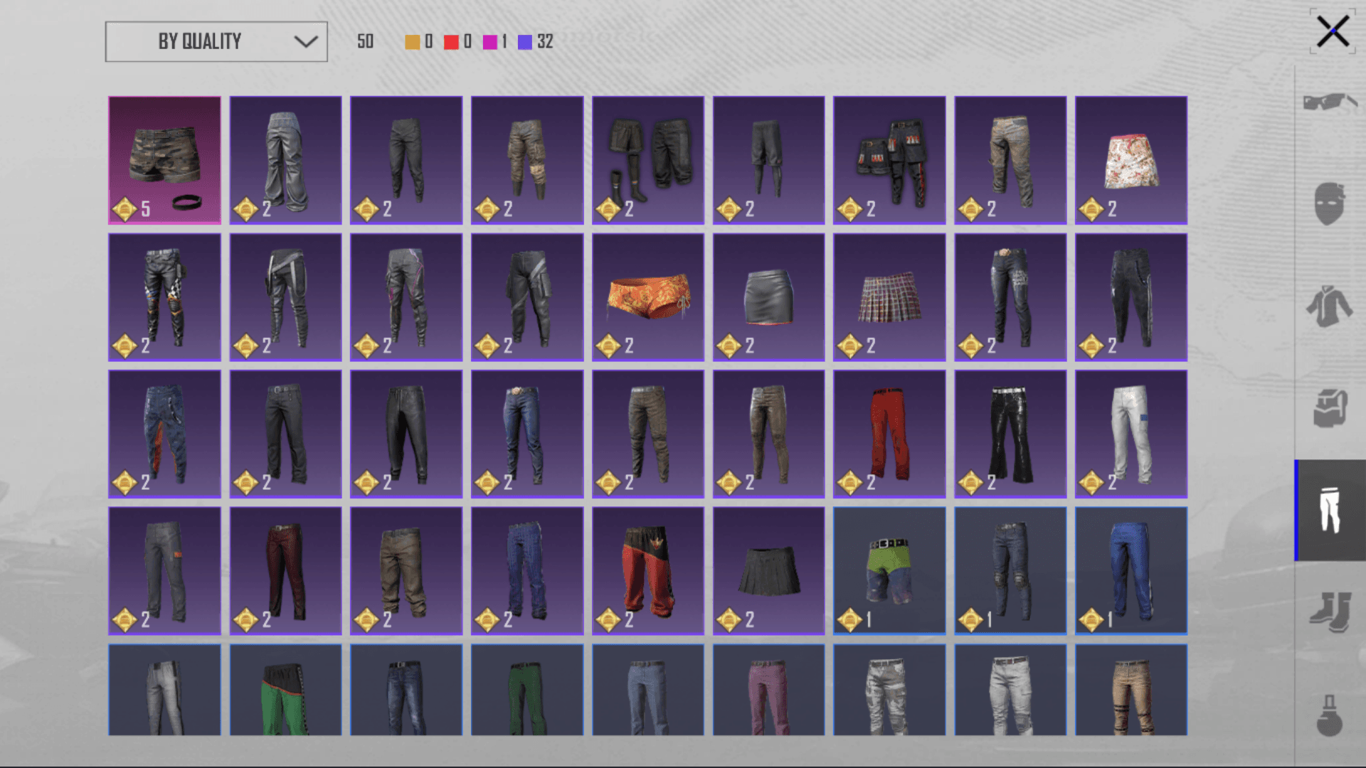Select the solid red pants item

click(x=889, y=434)
